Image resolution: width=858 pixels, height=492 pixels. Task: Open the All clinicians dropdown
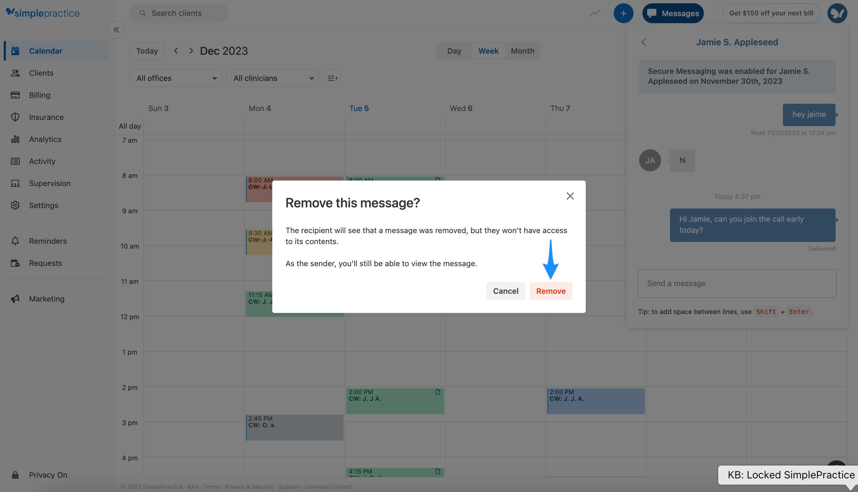pyautogui.click(x=273, y=78)
